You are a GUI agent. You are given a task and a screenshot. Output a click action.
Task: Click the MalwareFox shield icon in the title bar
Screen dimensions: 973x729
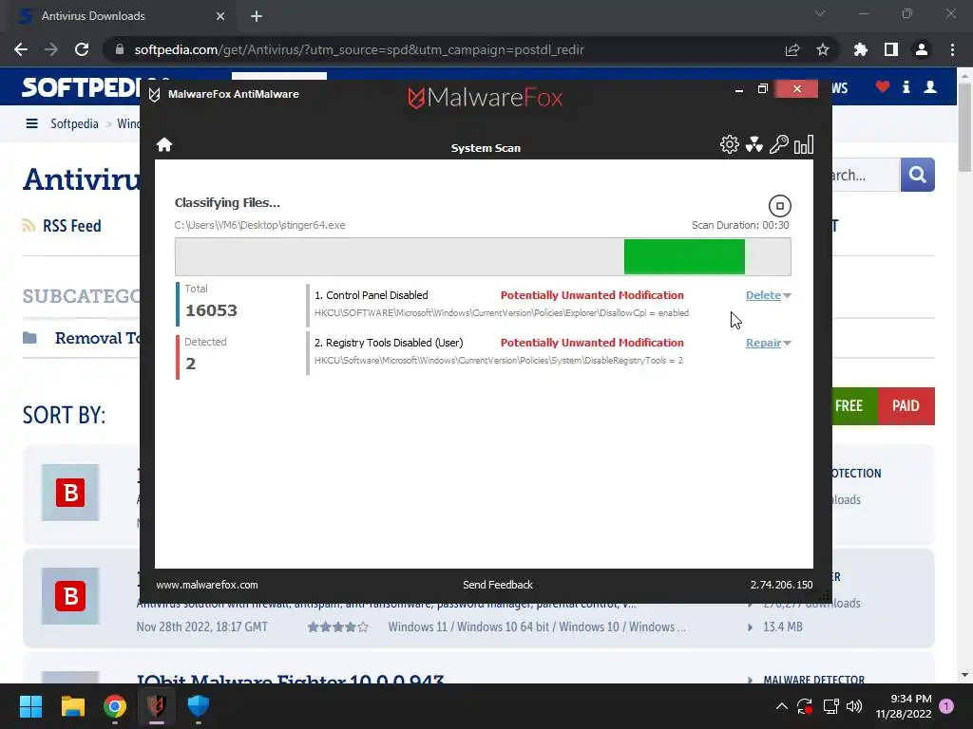point(155,94)
